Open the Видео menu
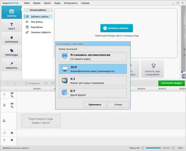 [x=57, y=3]
